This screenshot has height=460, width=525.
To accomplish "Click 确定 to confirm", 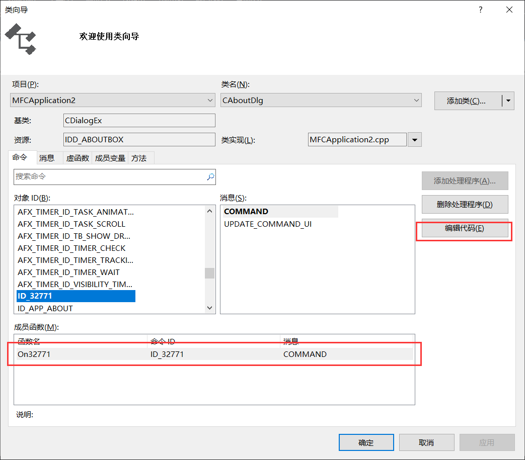I will click(x=366, y=442).
